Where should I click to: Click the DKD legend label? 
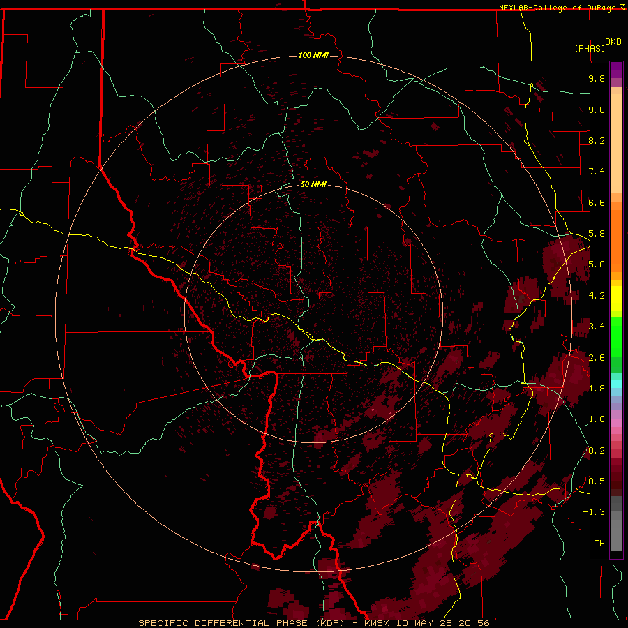coord(613,42)
